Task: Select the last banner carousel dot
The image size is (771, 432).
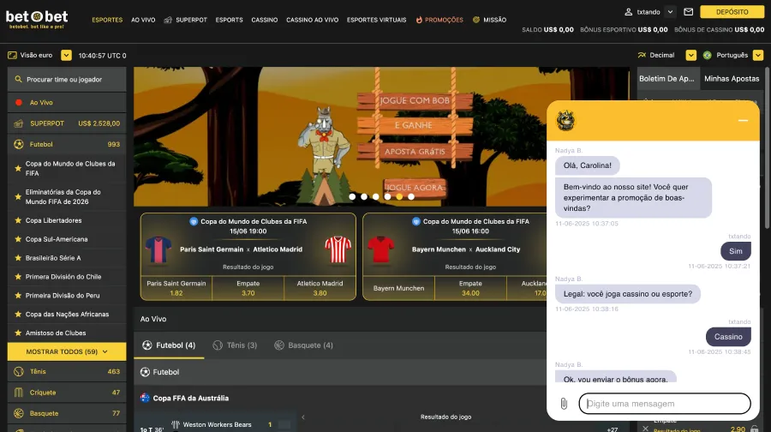Action: (x=411, y=197)
